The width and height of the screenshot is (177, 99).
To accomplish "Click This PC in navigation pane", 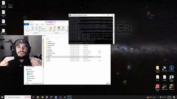I will click(30, 70).
